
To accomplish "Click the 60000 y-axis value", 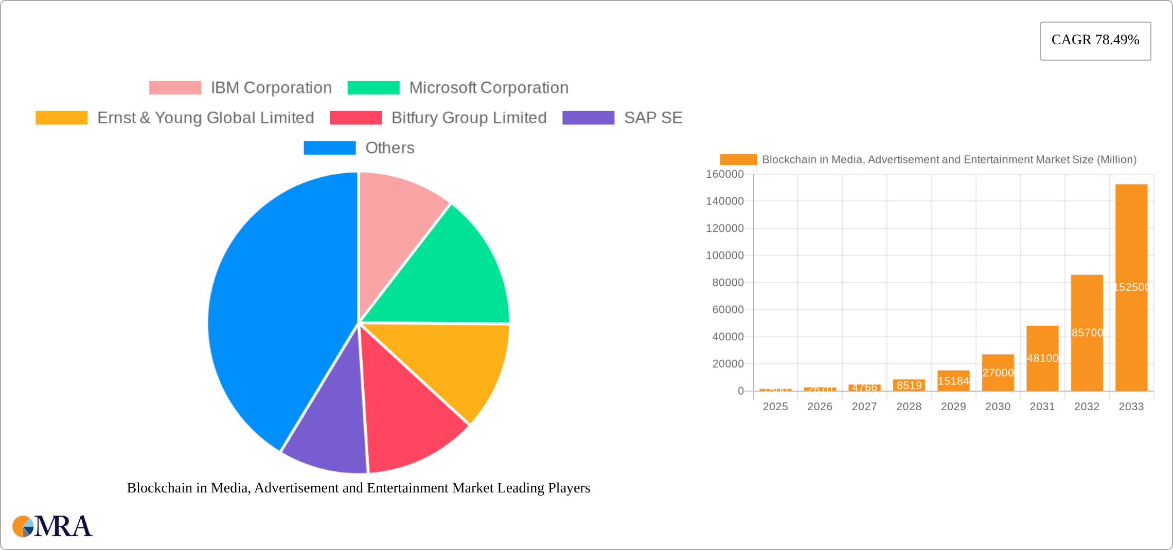I will 728,309.
